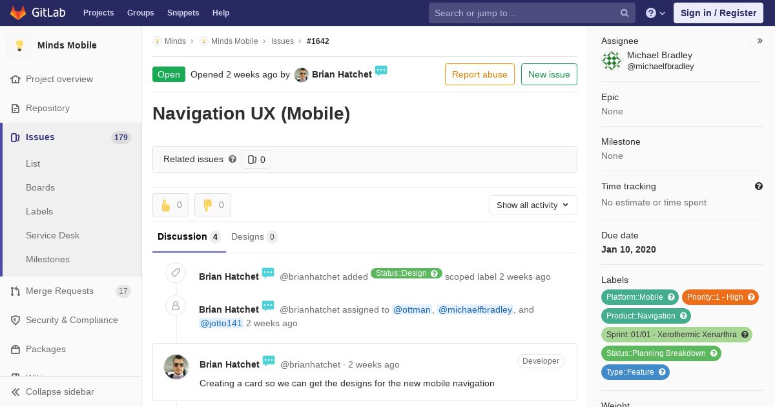Click the Time tracking help icon
Viewport: 775px width, 407px height.
pyautogui.click(x=759, y=186)
